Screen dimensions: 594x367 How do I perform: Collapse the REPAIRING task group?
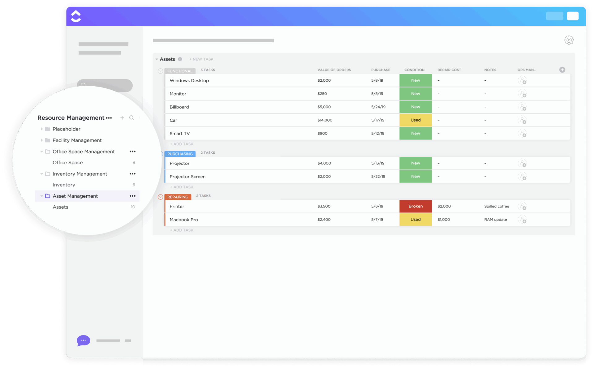(160, 197)
